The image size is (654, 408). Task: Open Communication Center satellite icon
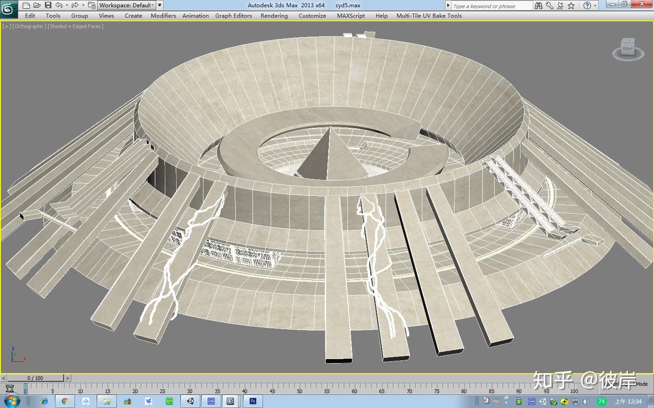(x=560, y=5)
